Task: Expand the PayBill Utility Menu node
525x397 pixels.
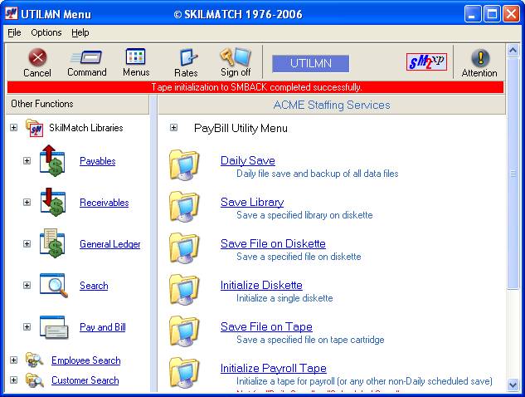Action: (173, 128)
